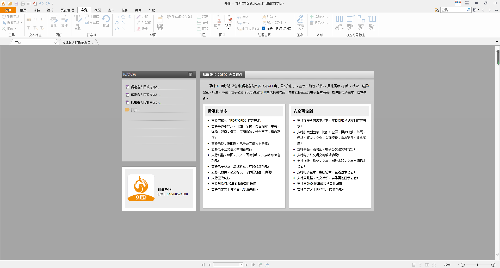This screenshot has width=500, height=268.
Task: Toggle the 保持工具选择状态 checkbox
Action: click(x=264, y=28)
